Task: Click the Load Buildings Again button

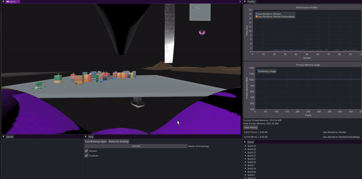Action: [95, 141]
